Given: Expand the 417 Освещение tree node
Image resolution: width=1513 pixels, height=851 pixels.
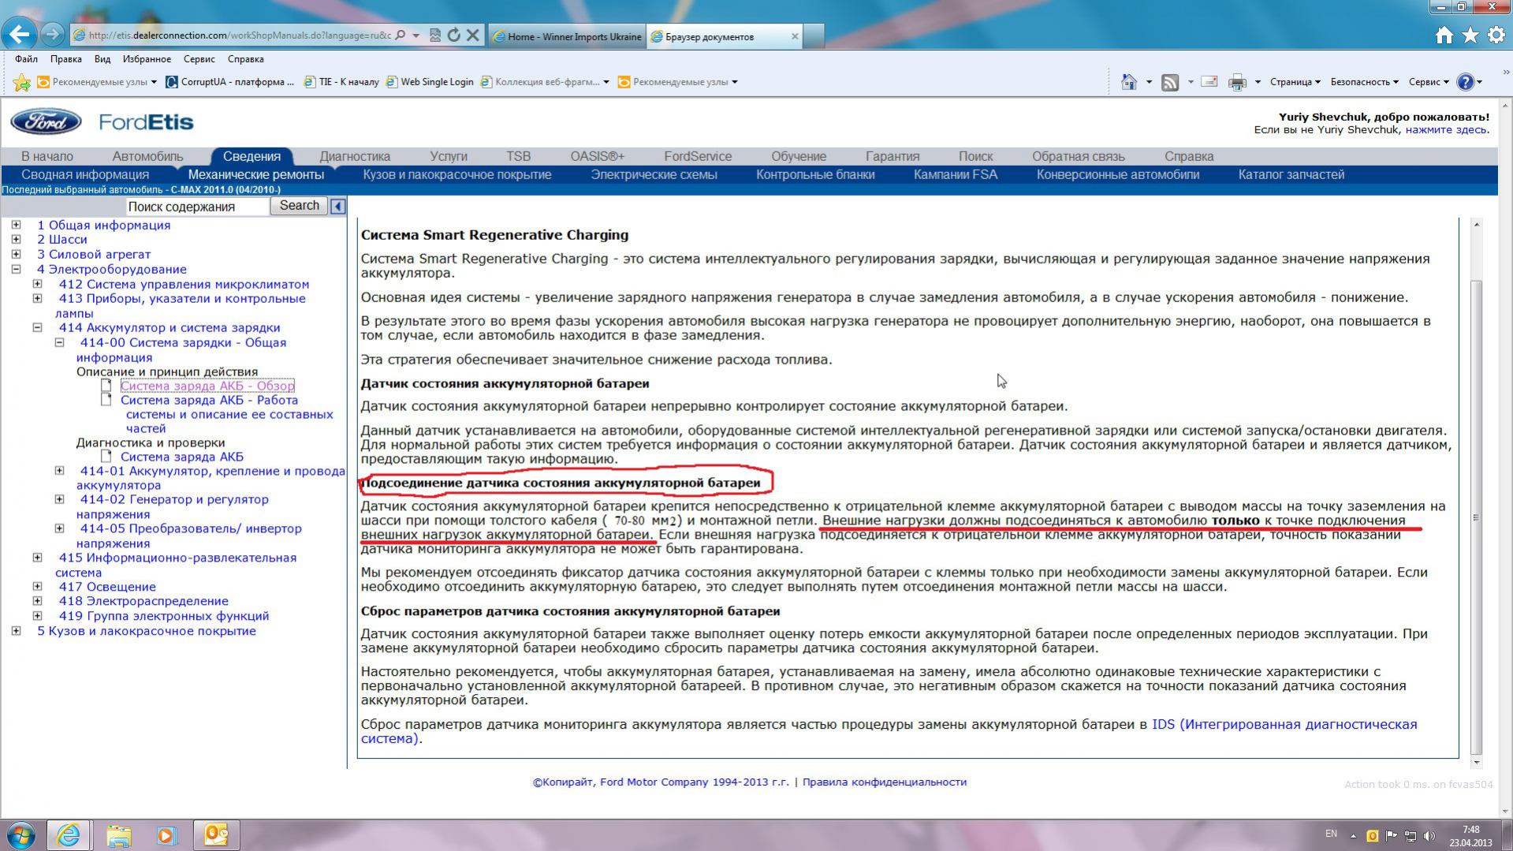Looking at the screenshot, I should pyautogui.click(x=37, y=587).
